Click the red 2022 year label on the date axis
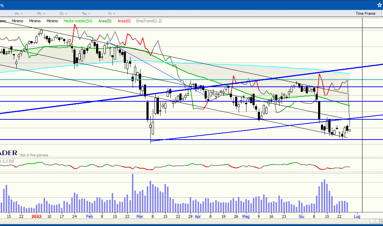This screenshot has width=383, height=226. coord(37,216)
